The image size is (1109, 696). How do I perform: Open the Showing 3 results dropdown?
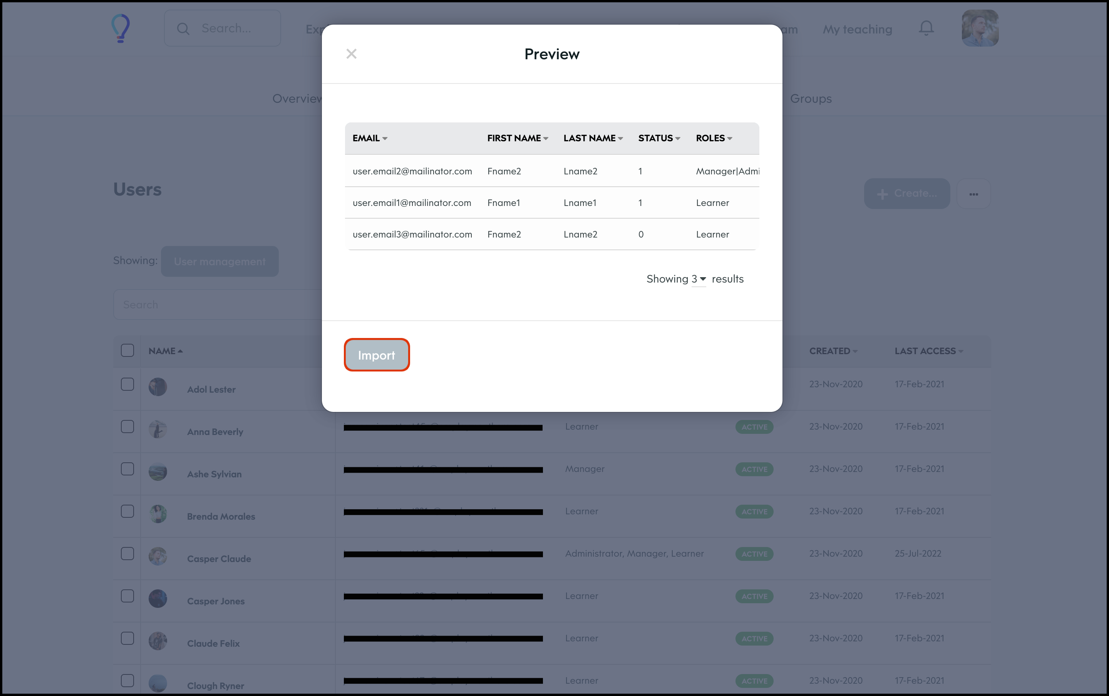pyautogui.click(x=699, y=279)
